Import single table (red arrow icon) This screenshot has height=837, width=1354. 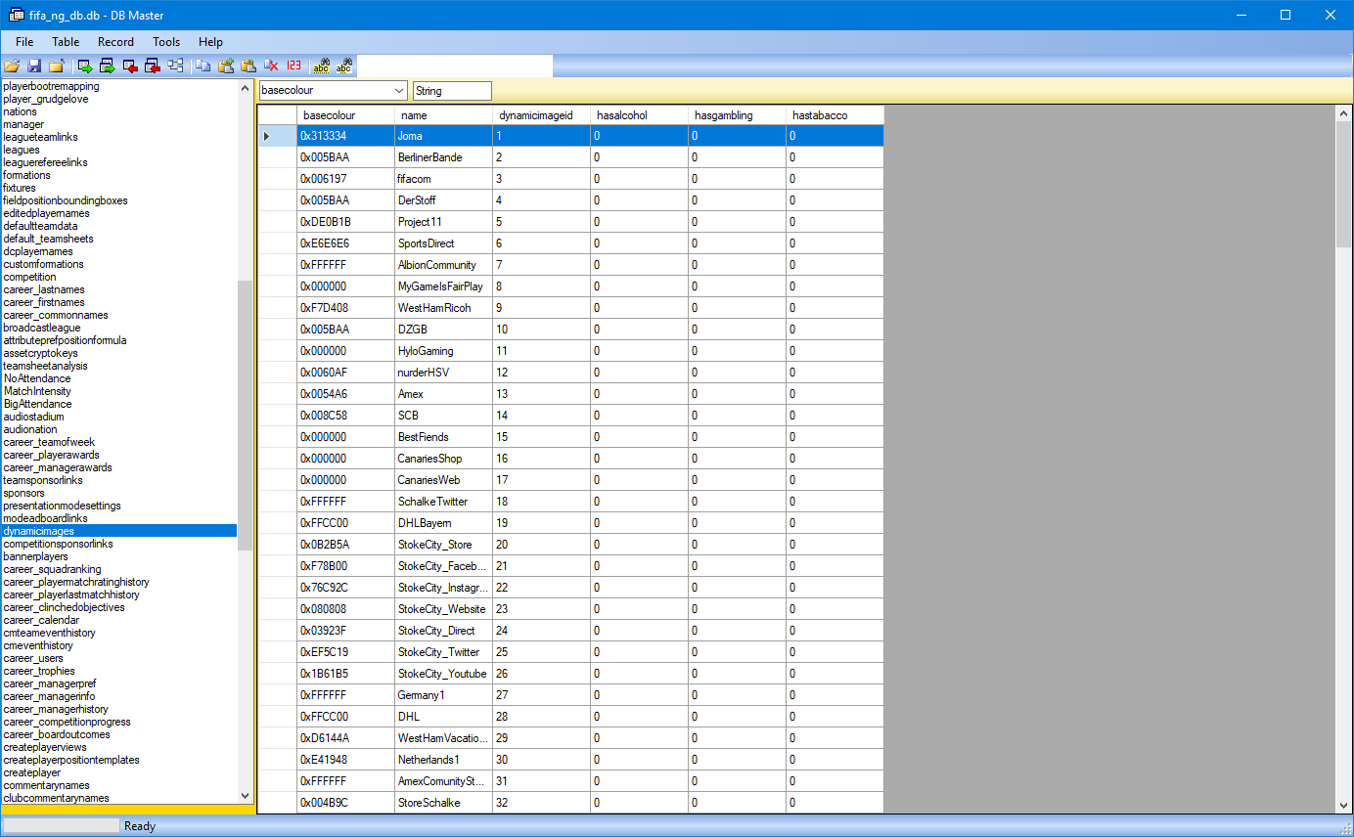130,66
